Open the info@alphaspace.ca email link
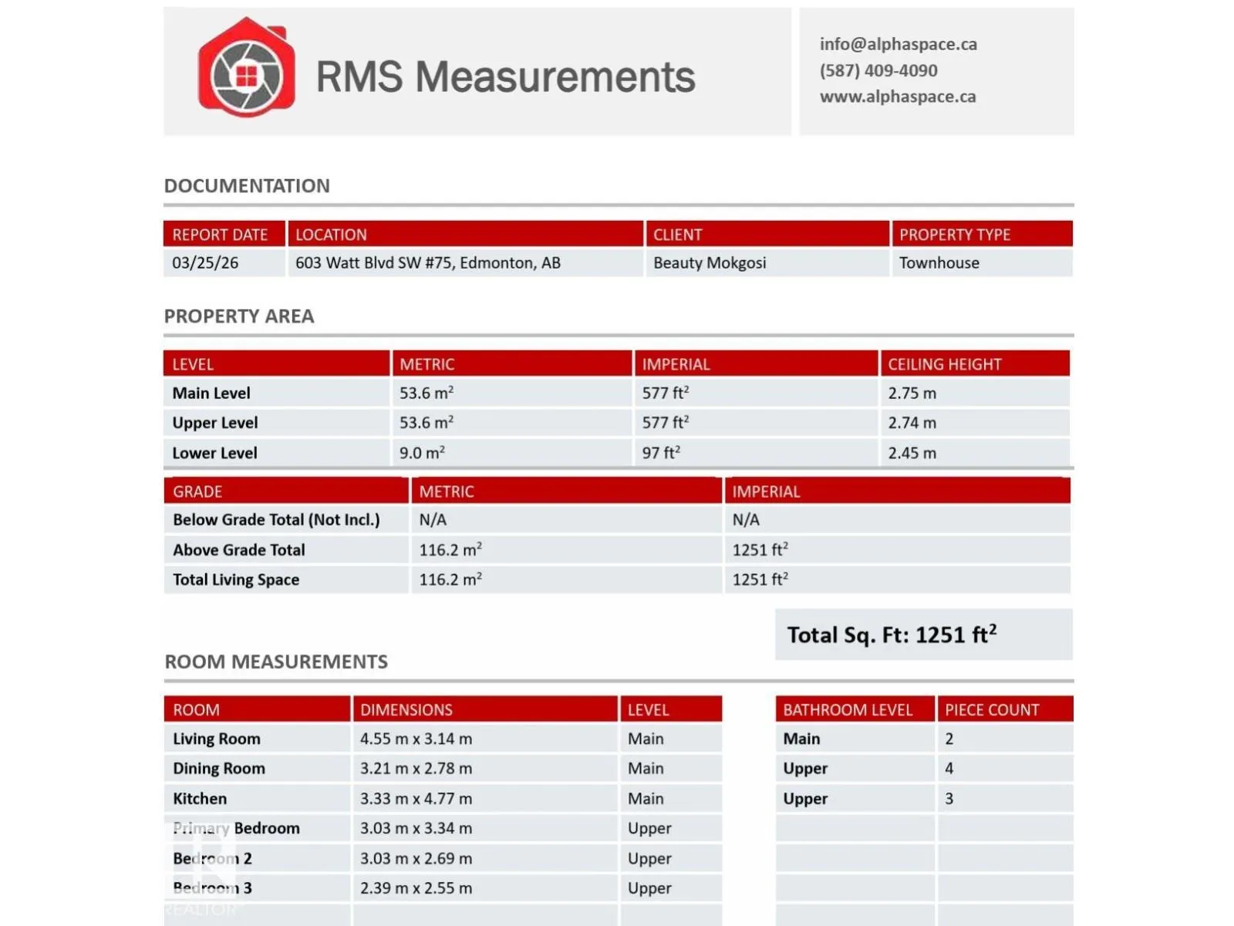 click(x=898, y=44)
